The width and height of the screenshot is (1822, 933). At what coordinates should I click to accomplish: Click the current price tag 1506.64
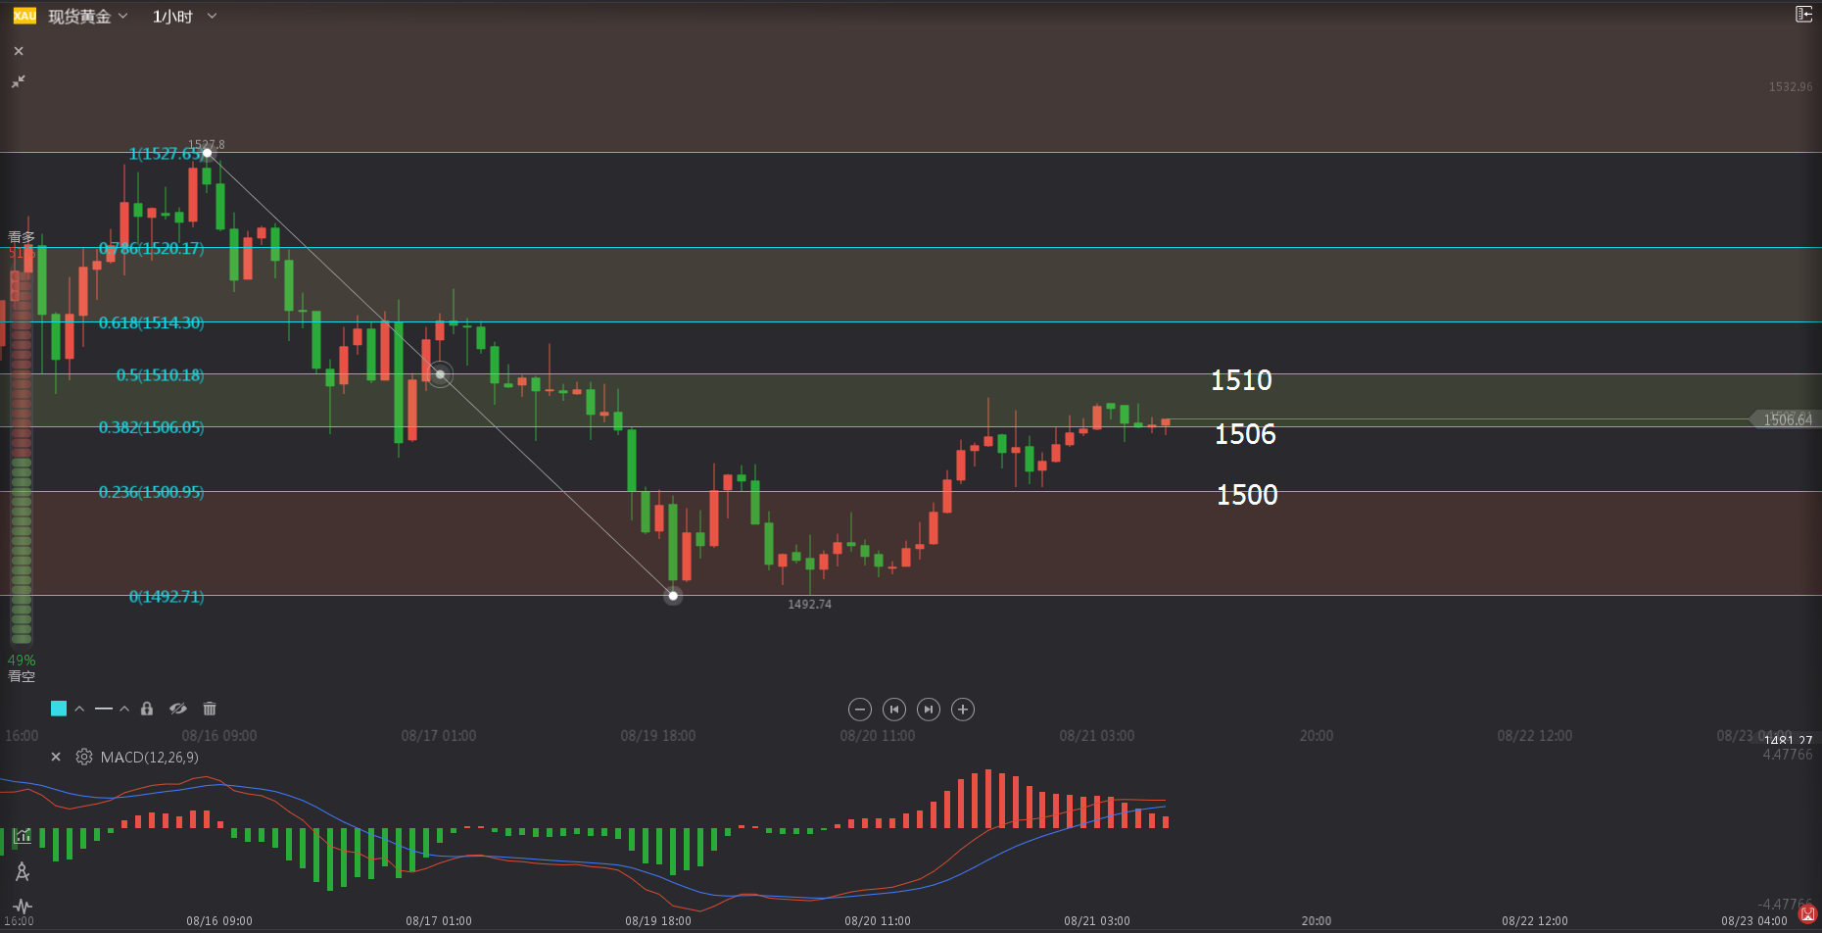tap(1787, 419)
